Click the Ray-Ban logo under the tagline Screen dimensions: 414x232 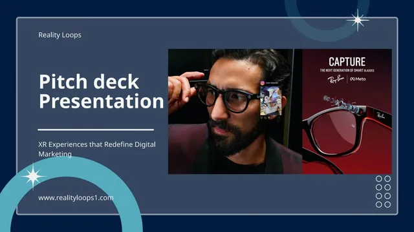pyautogui.click(x=336, y=79)
